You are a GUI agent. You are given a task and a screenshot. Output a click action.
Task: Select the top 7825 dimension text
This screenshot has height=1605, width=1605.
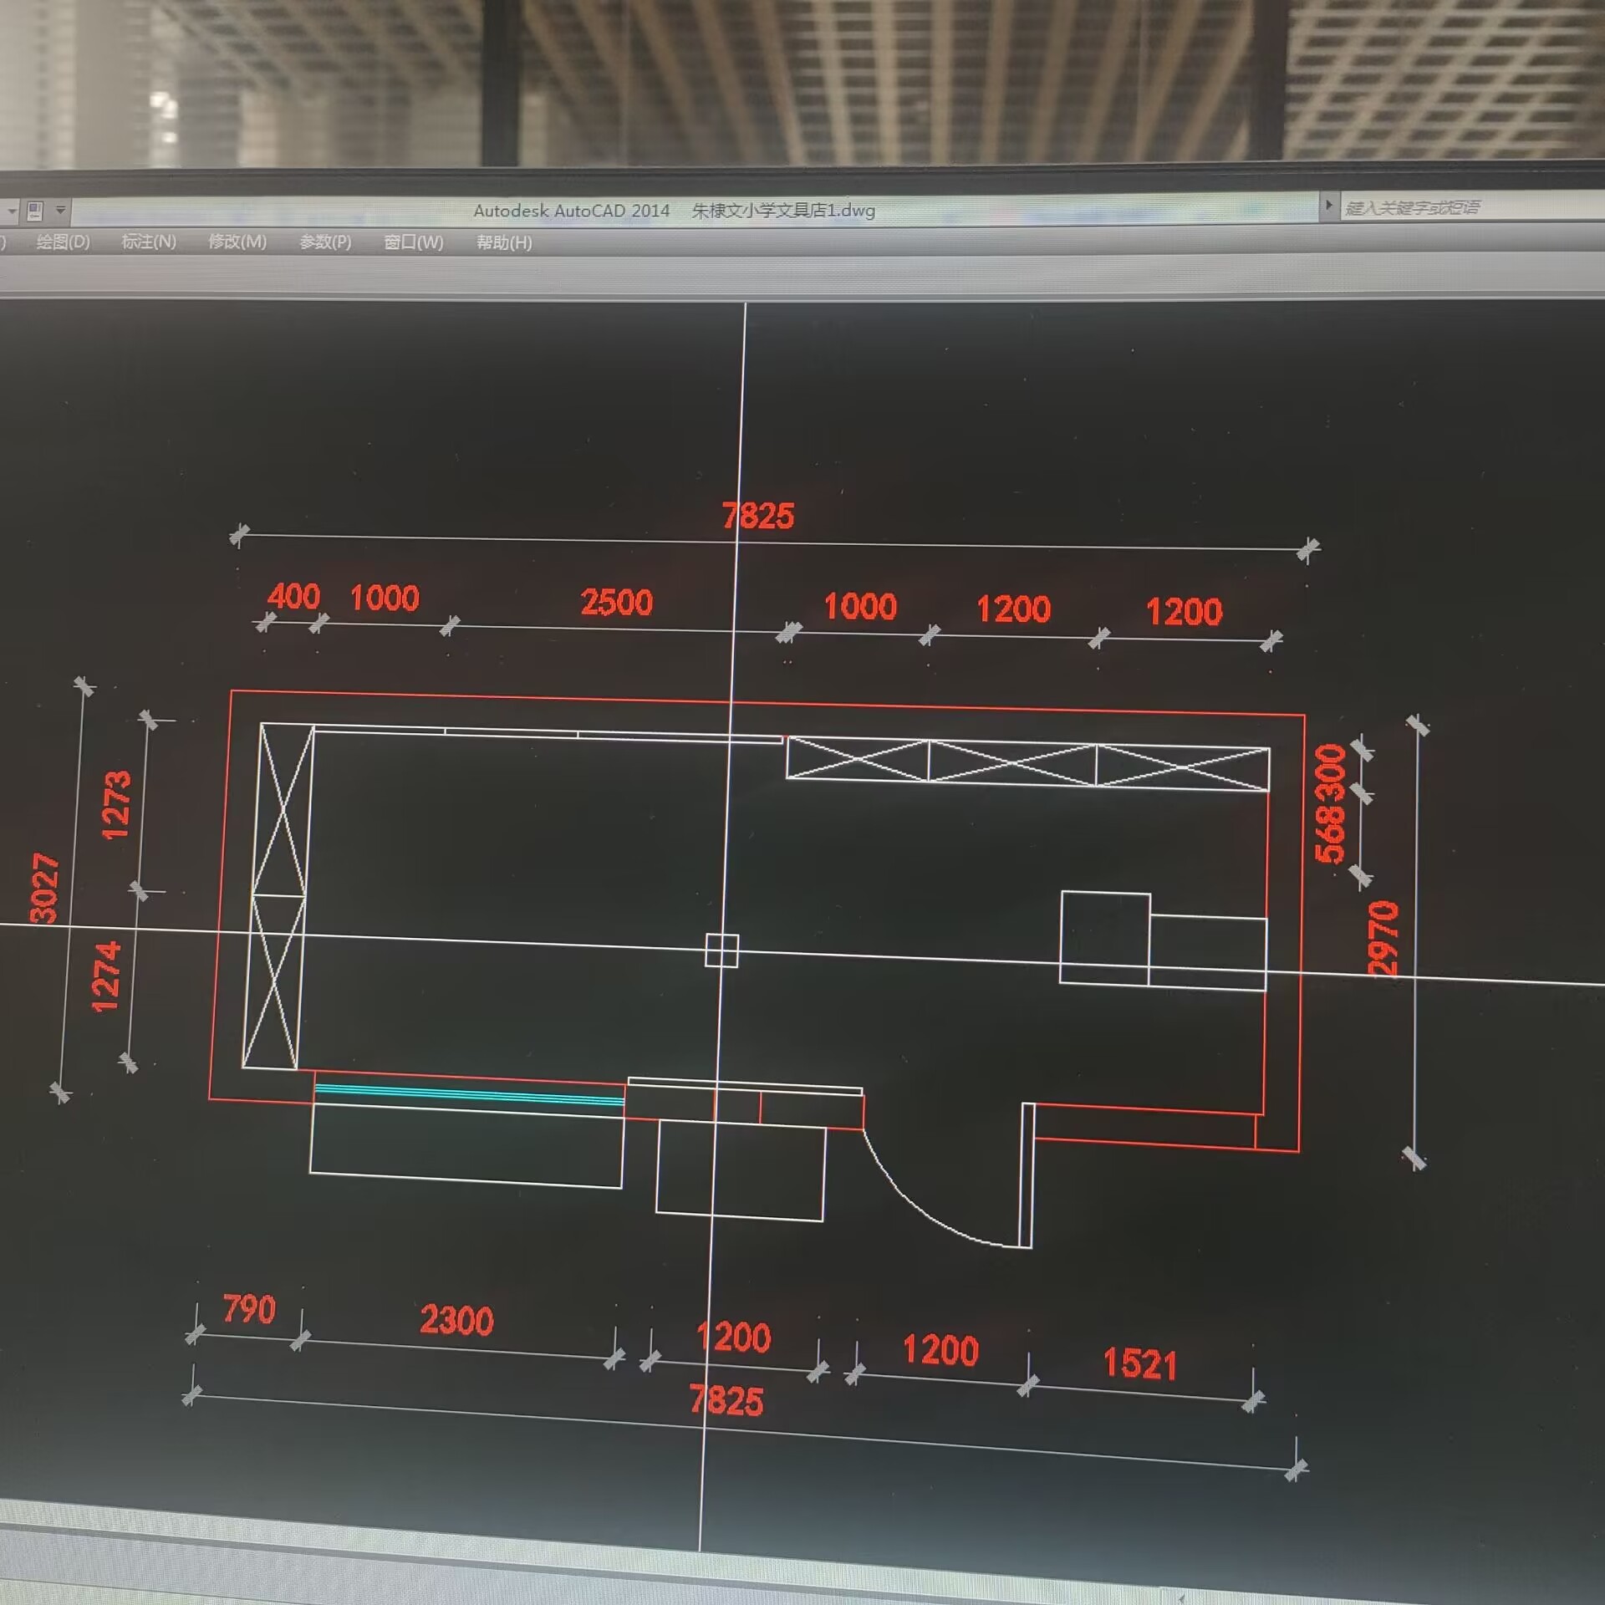coord(757,516)
